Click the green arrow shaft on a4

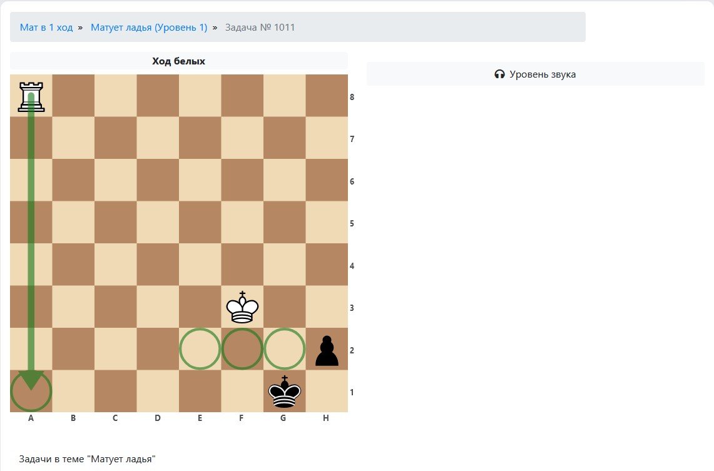31,265
